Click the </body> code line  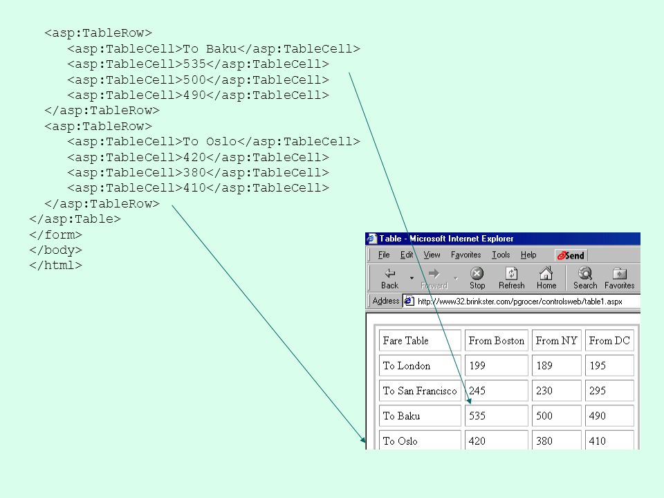55,250
